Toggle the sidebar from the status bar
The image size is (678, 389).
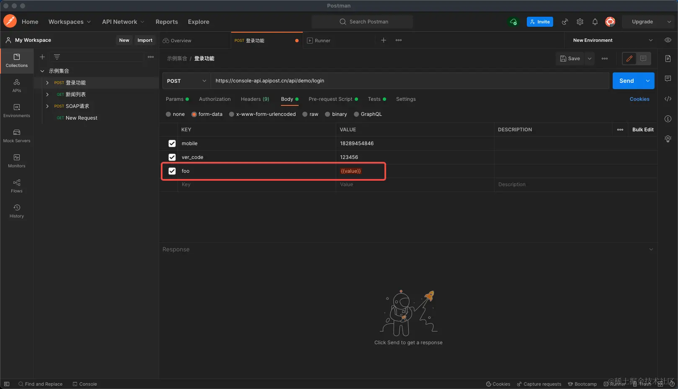(x=7, y=384)
